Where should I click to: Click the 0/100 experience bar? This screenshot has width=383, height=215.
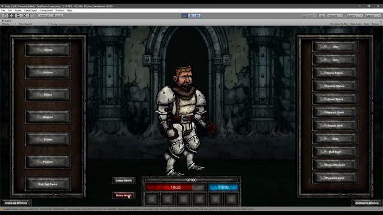191,180
